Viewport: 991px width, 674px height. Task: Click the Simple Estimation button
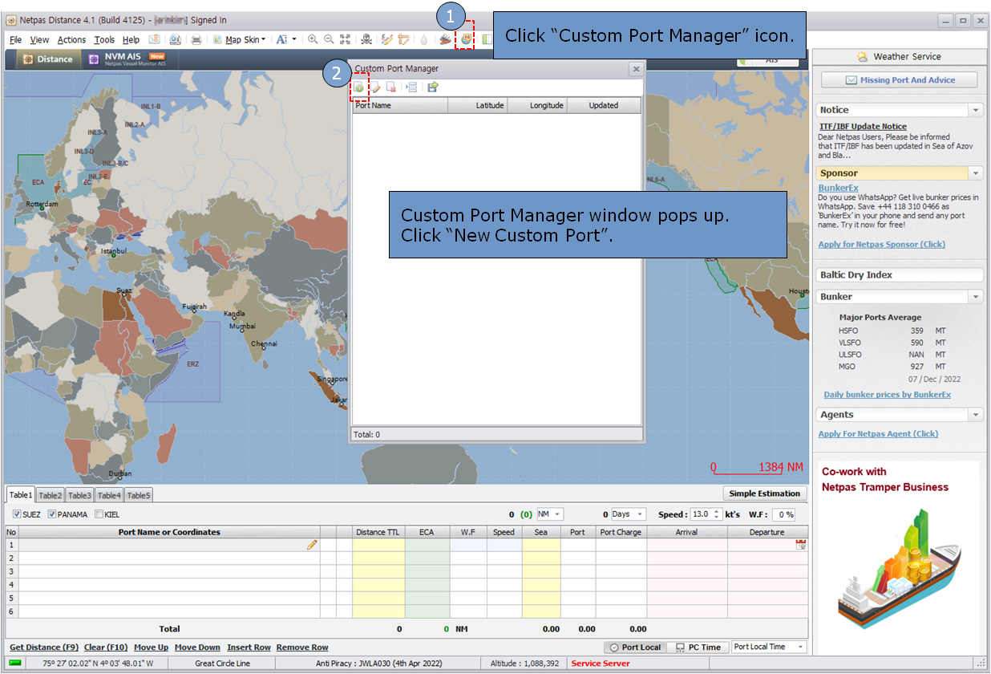point(764,493)
